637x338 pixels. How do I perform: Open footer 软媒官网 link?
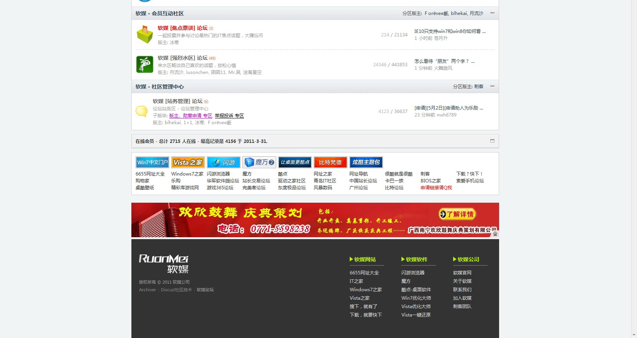point(462,273)
